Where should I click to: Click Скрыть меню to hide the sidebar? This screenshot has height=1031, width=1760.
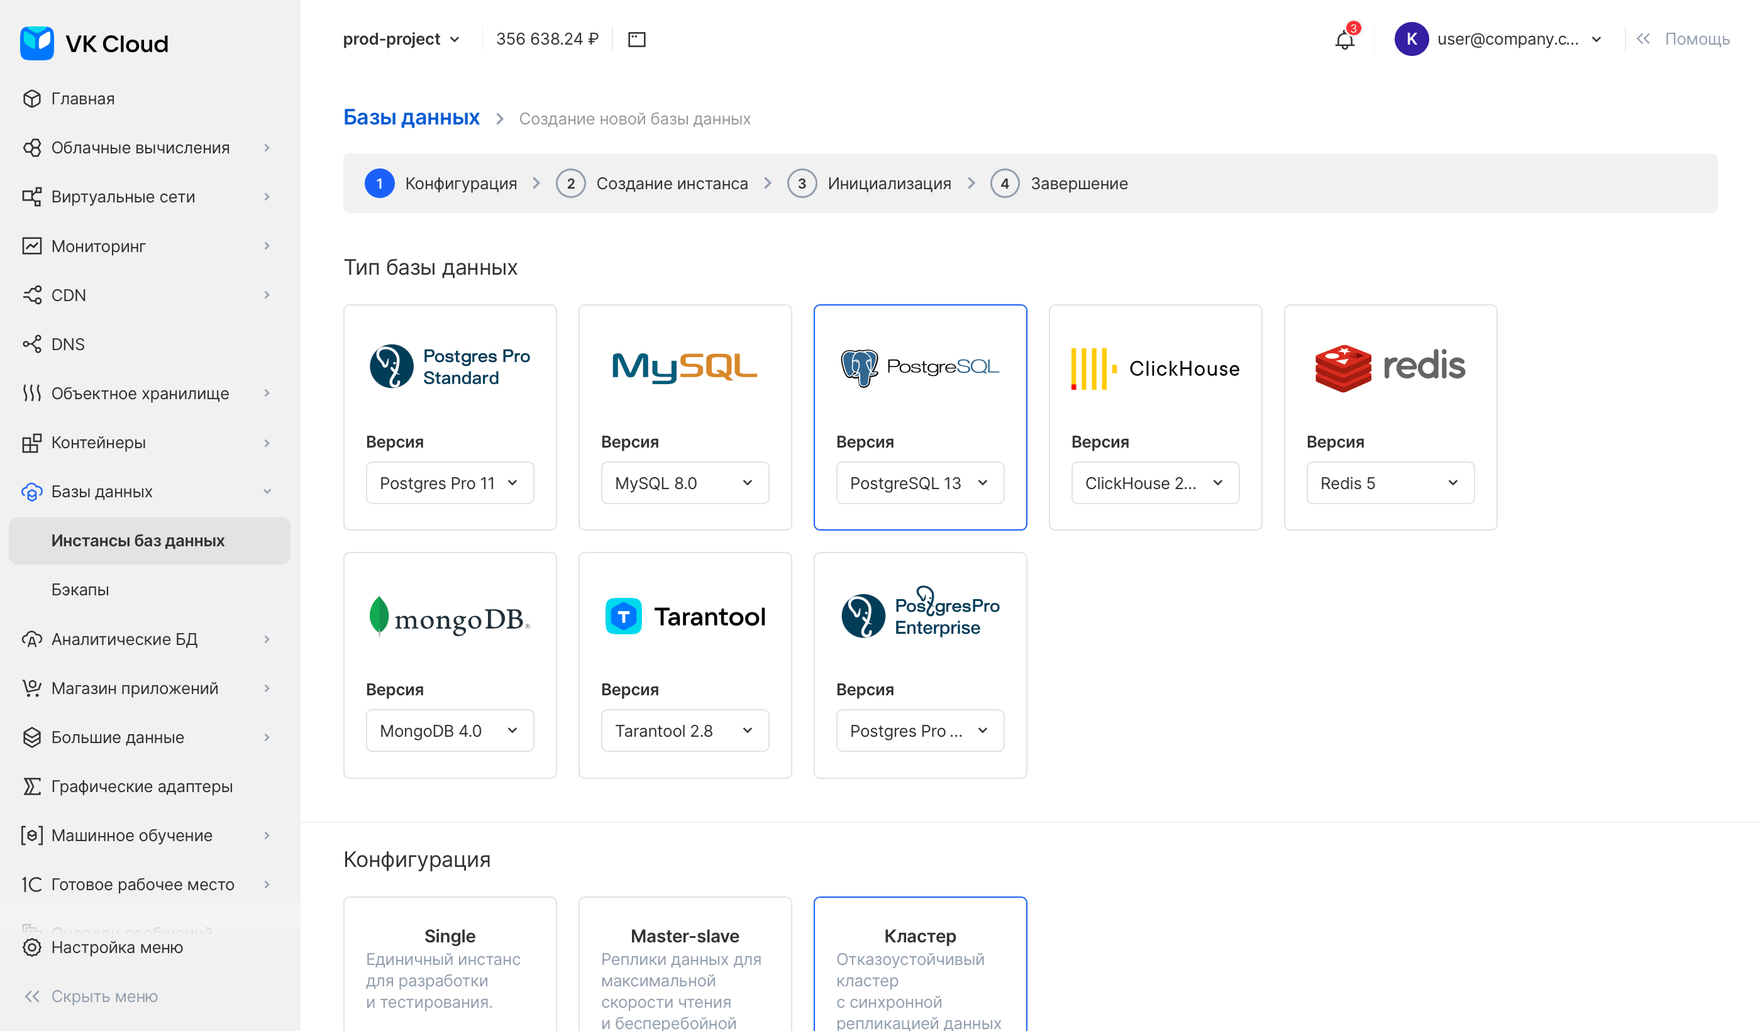pyautogui.click(x=103, y=996)
